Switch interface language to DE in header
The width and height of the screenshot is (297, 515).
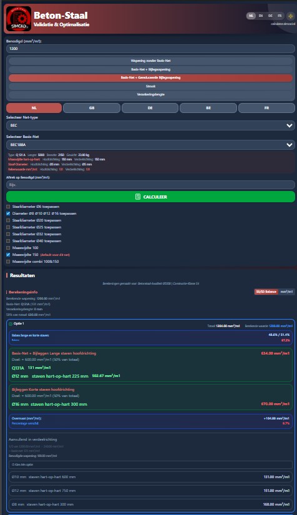270,16
